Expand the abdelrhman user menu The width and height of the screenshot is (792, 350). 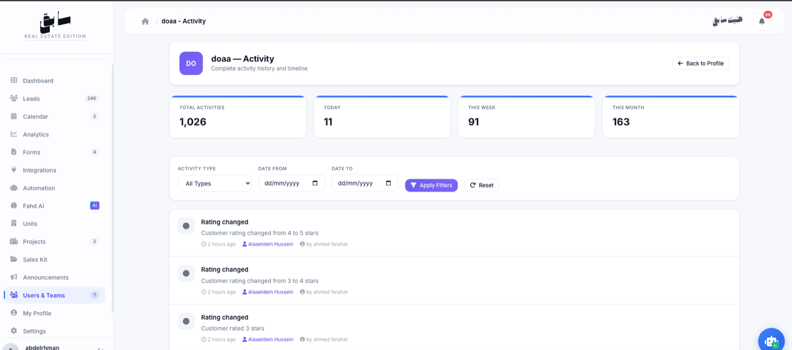pos(57,345)
